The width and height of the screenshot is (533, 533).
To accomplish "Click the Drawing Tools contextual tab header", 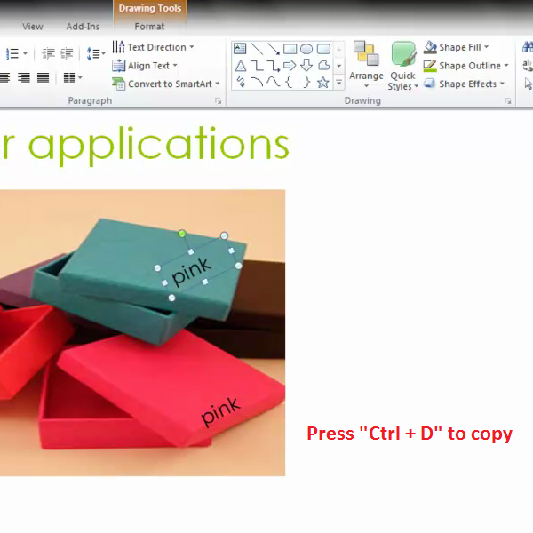I will tap(150, 8).
